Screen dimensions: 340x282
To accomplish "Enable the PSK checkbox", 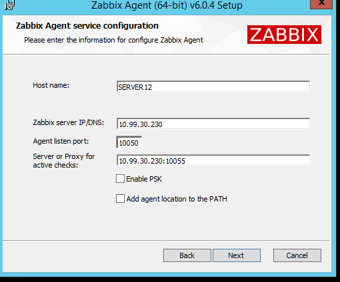I will [x=120, y=179].
